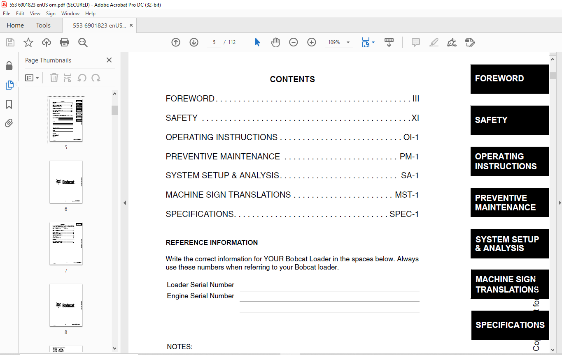Zoom in with the plus icon
The width and height of the screenshot is (562, 355).
coord(312,42)
